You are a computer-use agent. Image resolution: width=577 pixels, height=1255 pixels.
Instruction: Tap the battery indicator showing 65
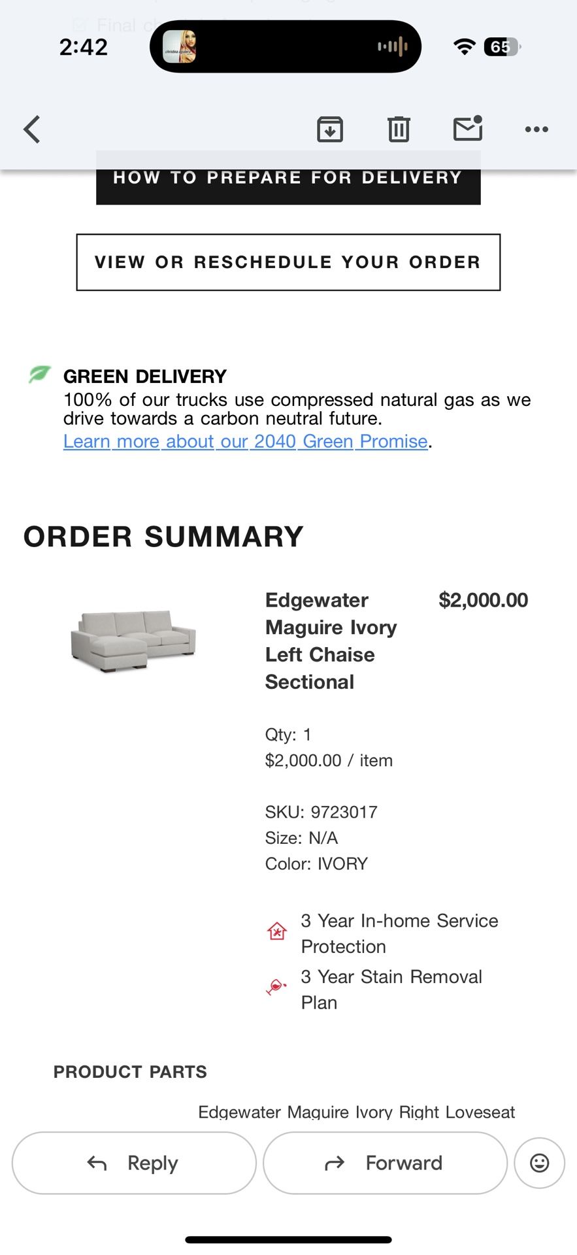(x=502, y=46)
